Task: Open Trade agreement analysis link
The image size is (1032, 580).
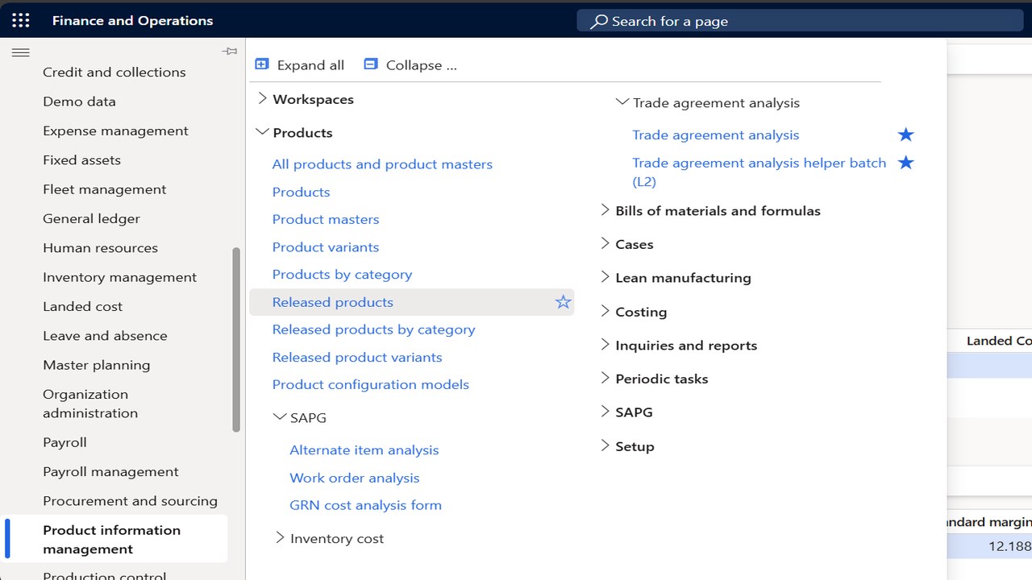Action: pos(716,135)
